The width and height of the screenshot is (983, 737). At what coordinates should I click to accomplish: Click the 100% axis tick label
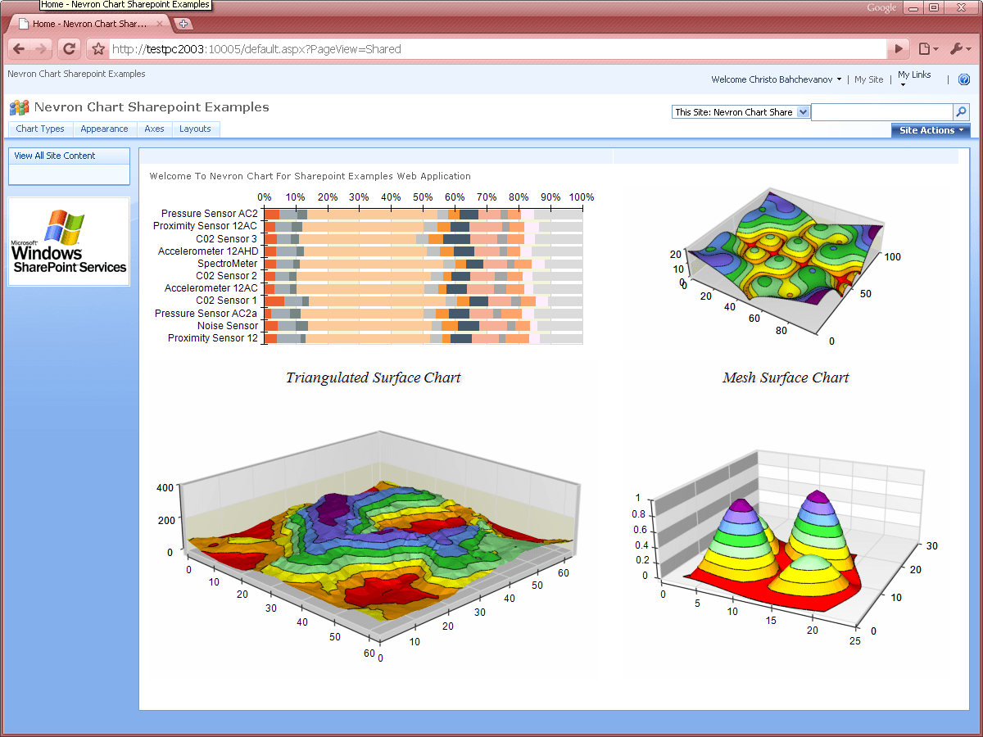[582, 197]
